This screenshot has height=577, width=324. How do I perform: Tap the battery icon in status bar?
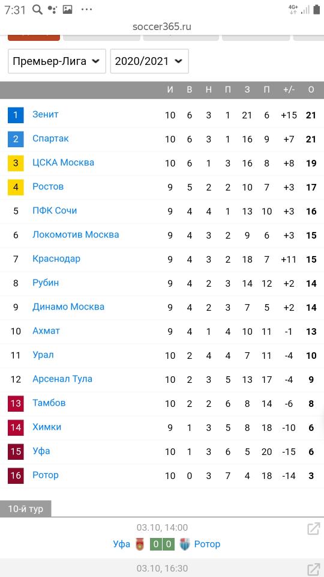pyautogui.click(x=316, y=10)
